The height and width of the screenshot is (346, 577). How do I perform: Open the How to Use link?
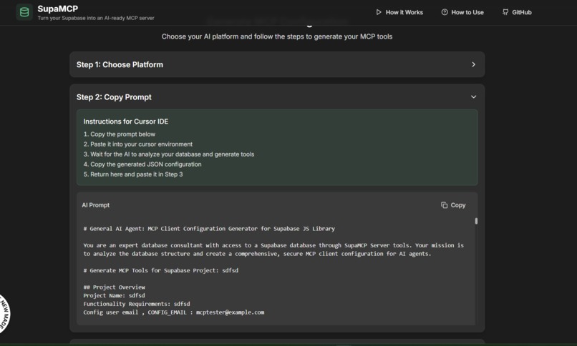point(462,12)
